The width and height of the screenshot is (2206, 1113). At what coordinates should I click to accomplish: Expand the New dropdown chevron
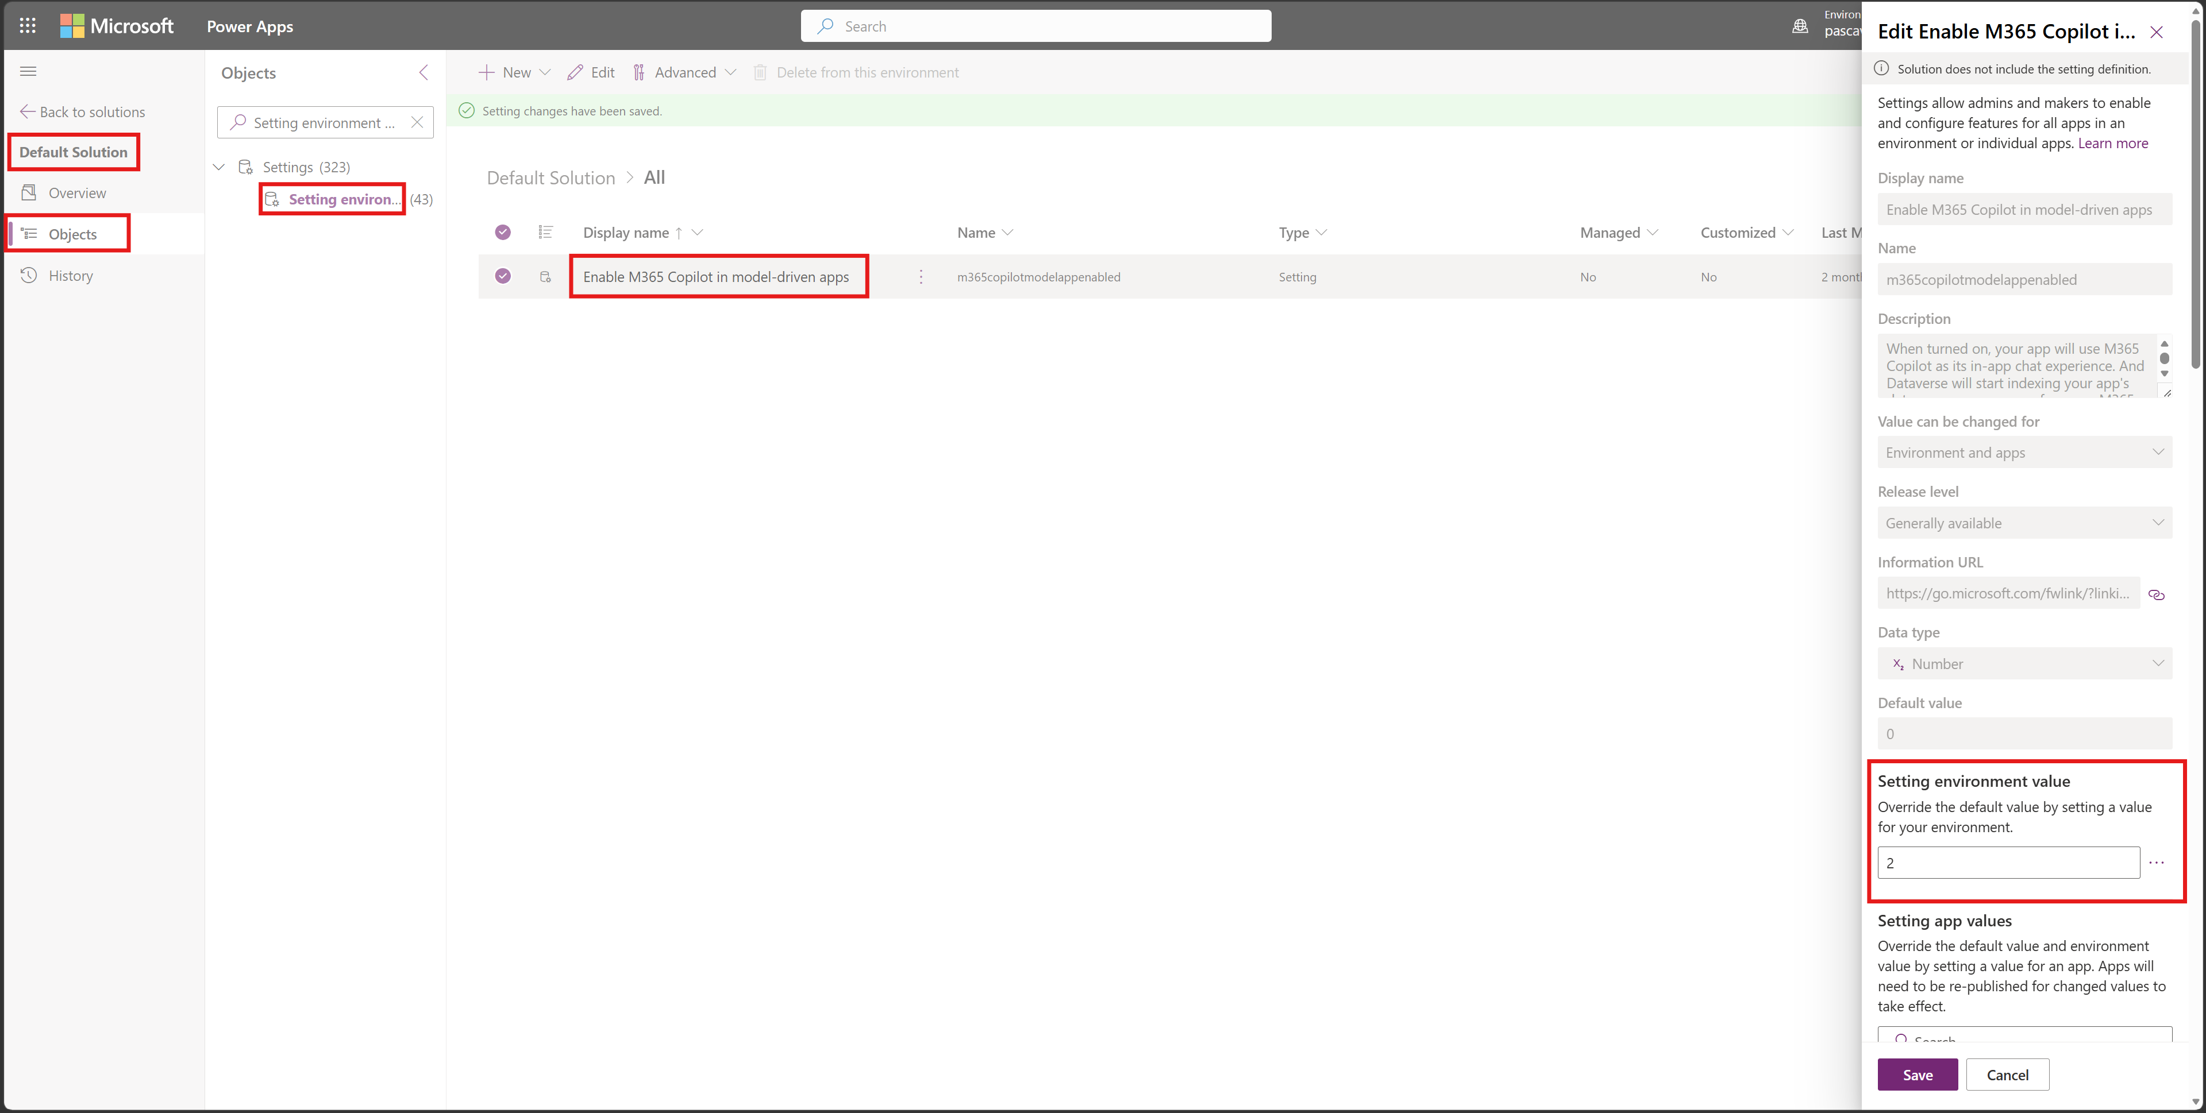pyautogui.click(x=545, y=73)
